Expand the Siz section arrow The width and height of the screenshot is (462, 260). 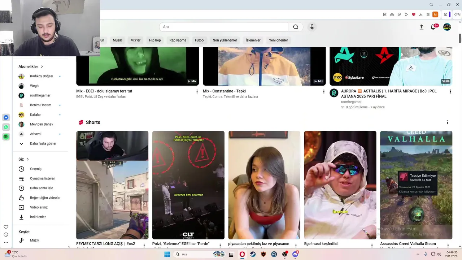[27, 159]
